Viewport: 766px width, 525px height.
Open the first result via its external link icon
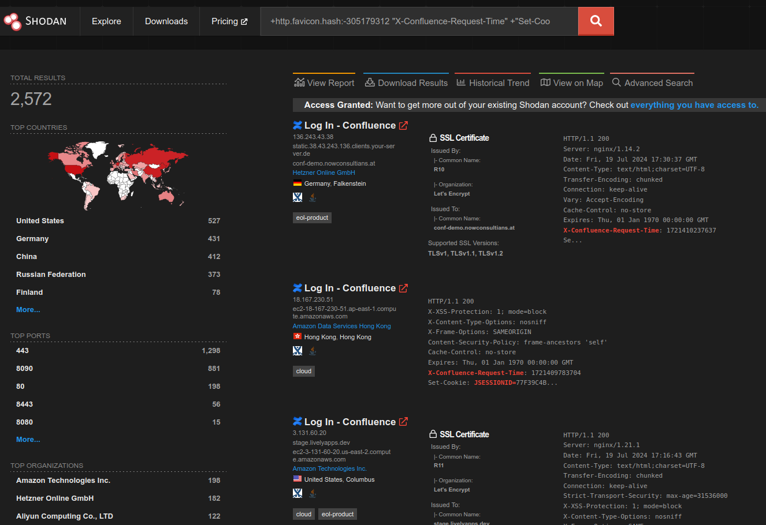403,125
